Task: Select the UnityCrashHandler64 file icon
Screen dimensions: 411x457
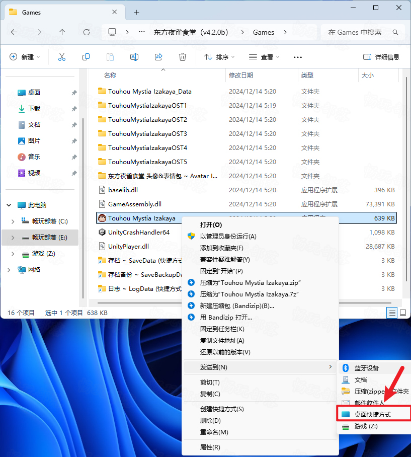Action: tap(102, 233)
